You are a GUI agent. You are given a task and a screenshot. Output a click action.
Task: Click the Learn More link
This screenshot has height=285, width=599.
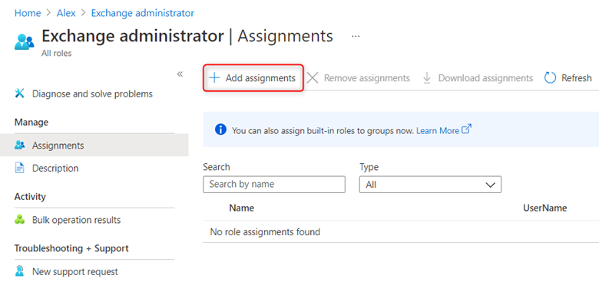tap(438, 131)
